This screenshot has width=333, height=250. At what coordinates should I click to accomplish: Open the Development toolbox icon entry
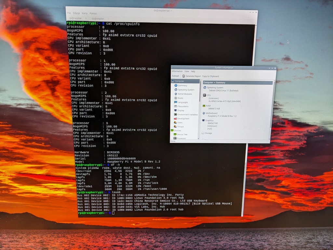coord(175,118)
